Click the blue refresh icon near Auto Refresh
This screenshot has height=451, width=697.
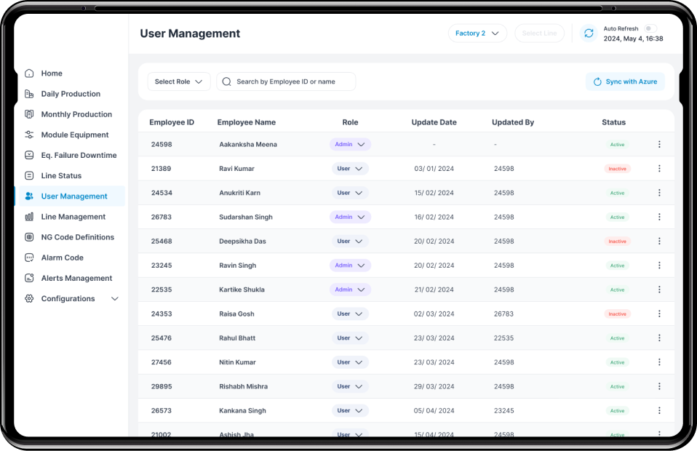588,33
